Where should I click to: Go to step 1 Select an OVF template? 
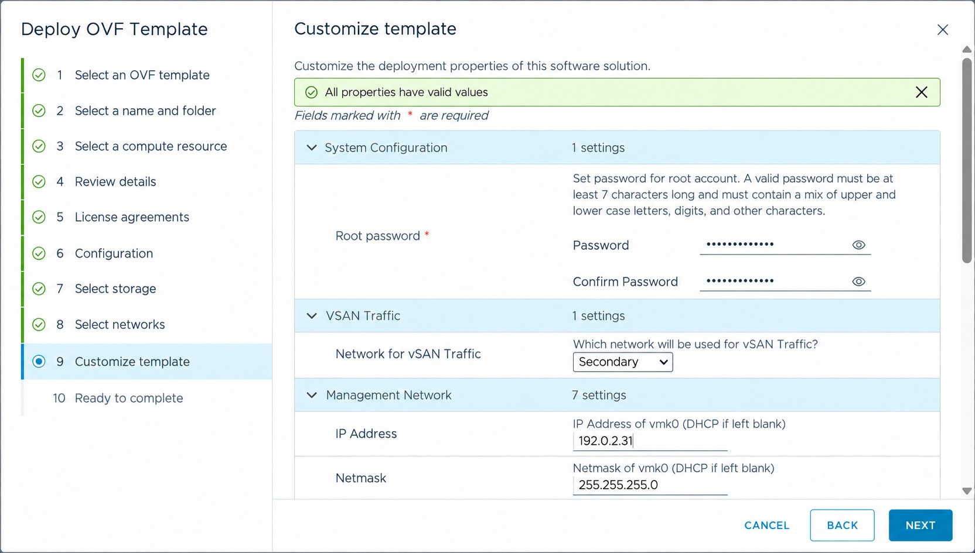click(x=142, y=75)
